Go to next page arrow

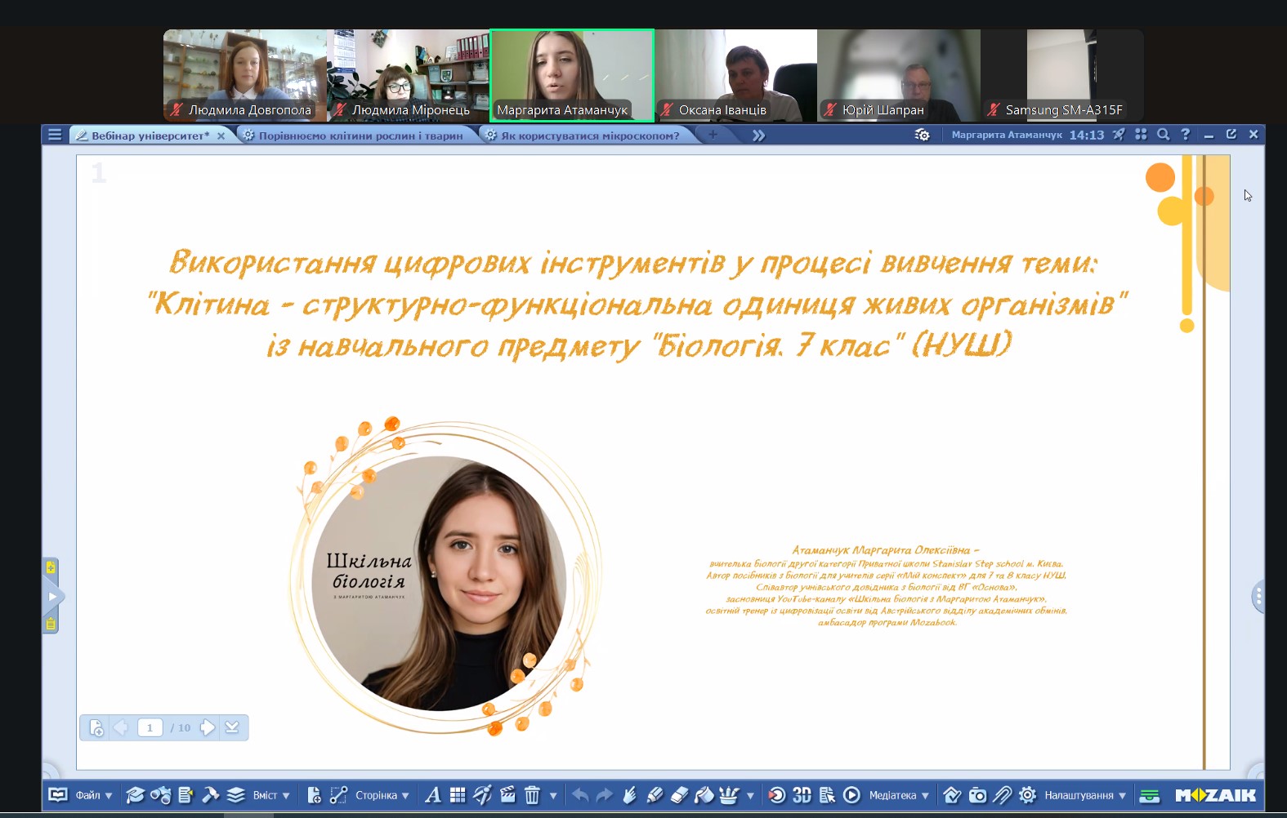coord(208,727)
